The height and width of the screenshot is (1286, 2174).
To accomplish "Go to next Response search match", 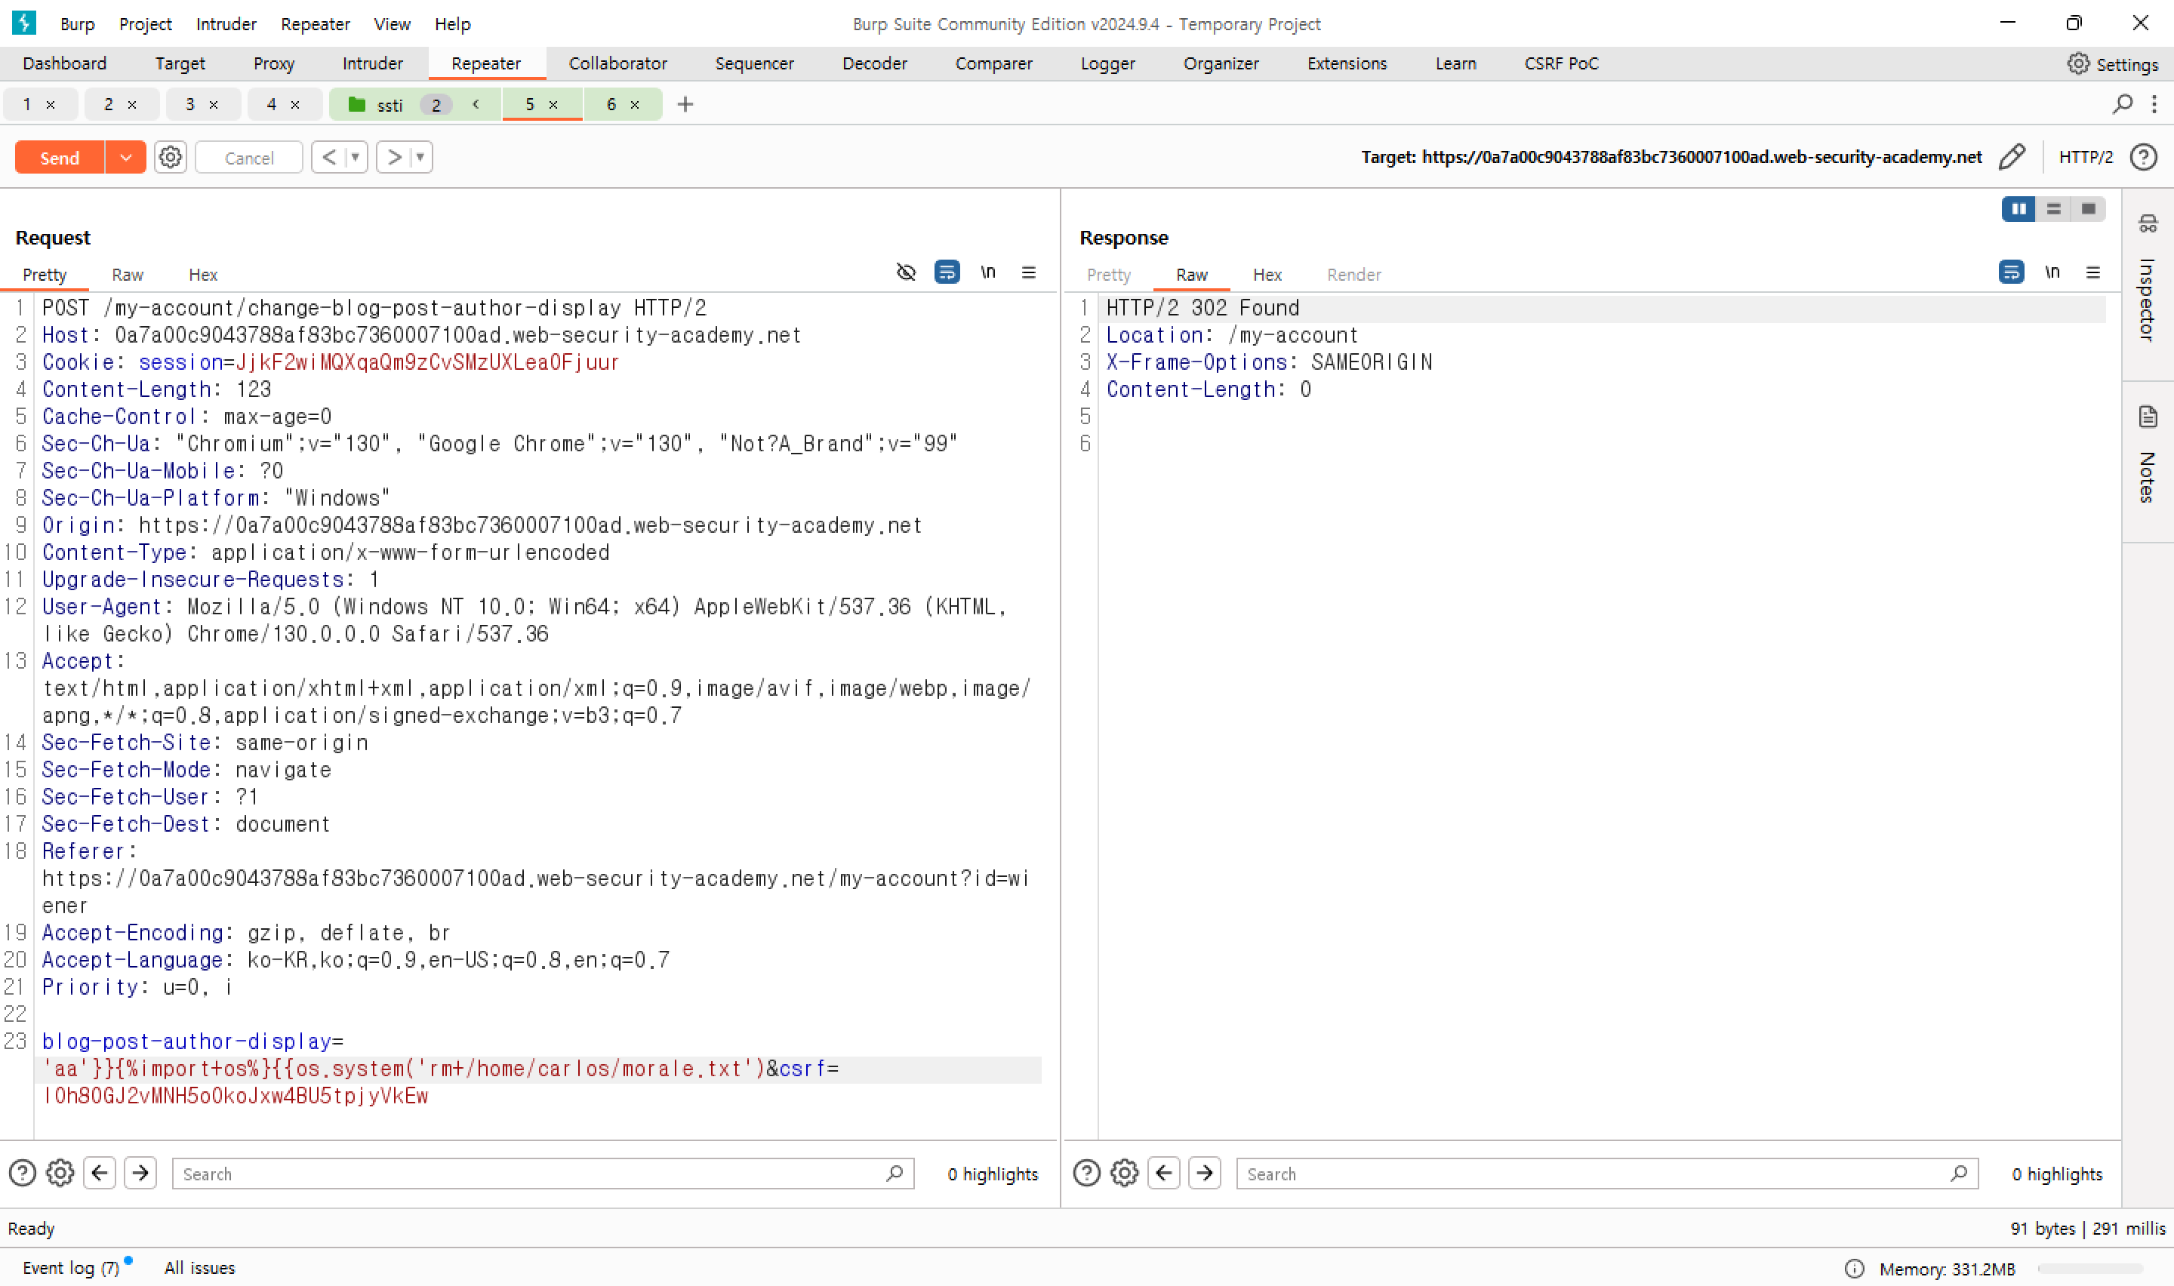I will click(x=1205, y=1174).
